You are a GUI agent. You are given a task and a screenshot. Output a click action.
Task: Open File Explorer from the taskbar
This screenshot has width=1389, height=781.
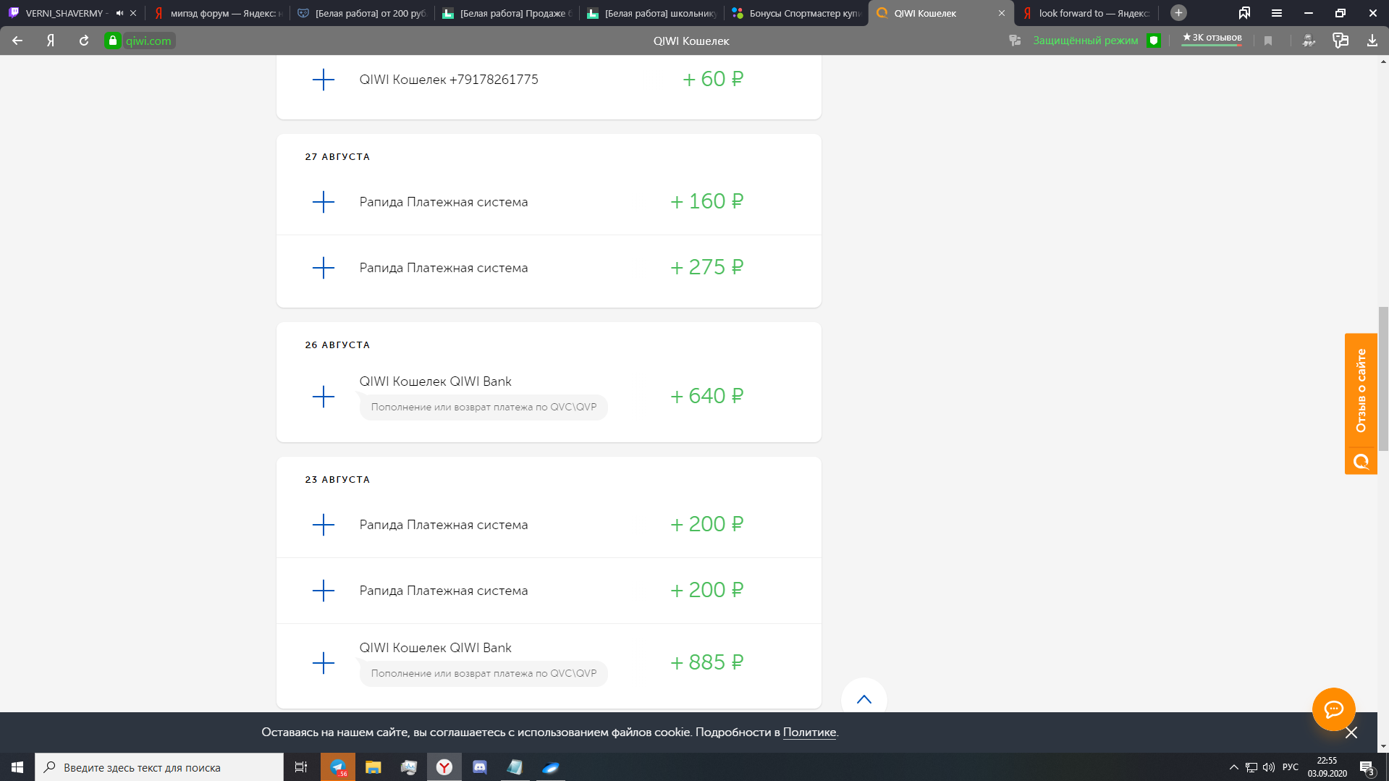(x=373, y=767)
